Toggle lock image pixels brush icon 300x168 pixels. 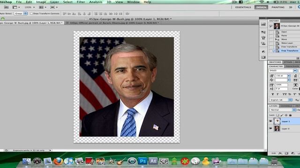pos(282,115)
